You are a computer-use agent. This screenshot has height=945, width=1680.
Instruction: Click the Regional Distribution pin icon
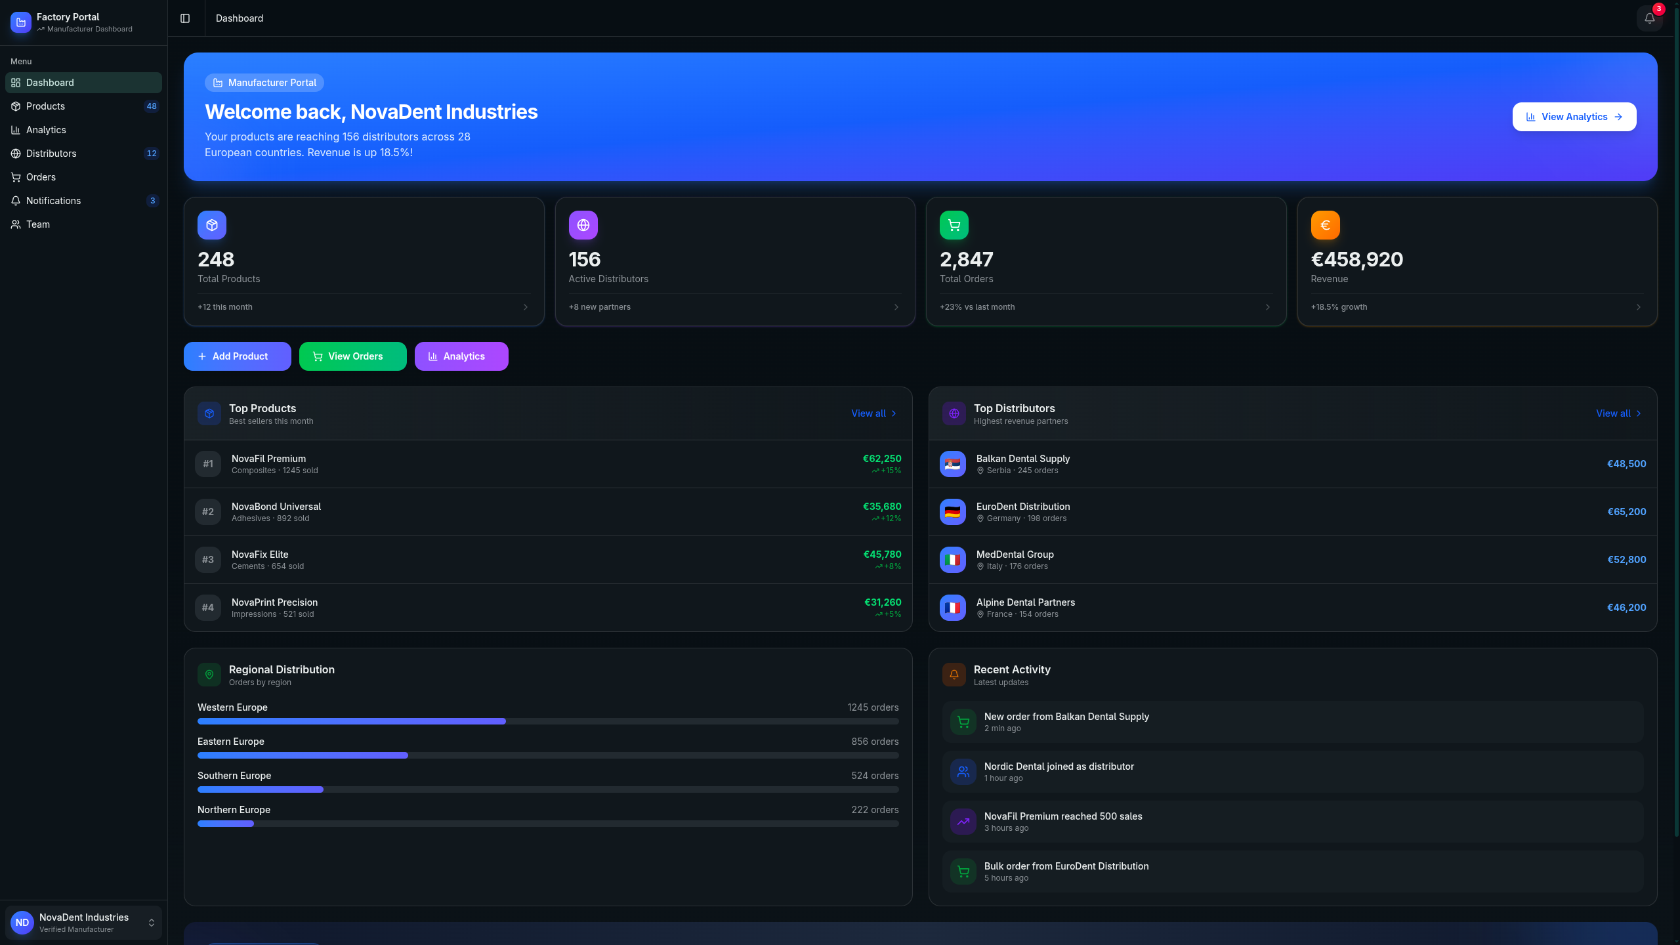click(209, 675)
